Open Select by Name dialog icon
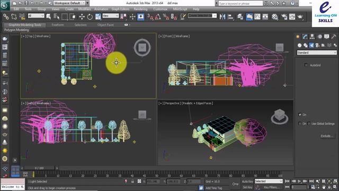Image resolution: width=339 pixels, height=191 pixels. pos(57,16)
